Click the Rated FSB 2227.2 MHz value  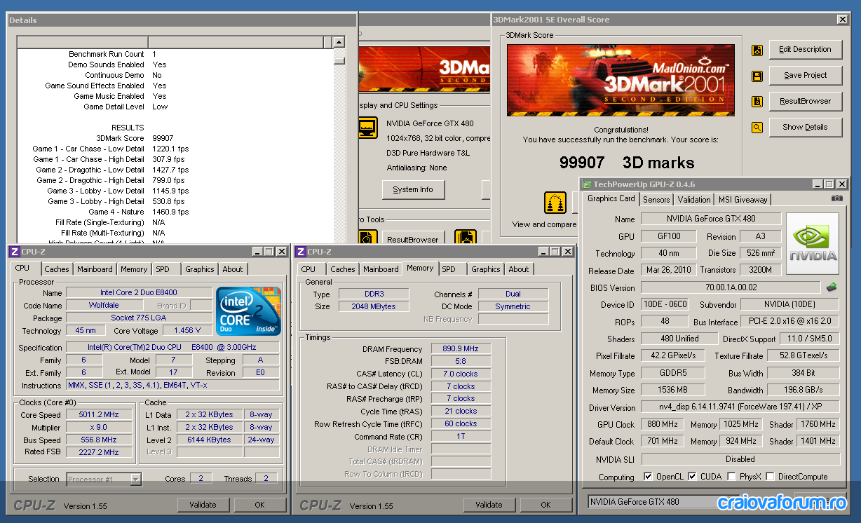(100, 452)
